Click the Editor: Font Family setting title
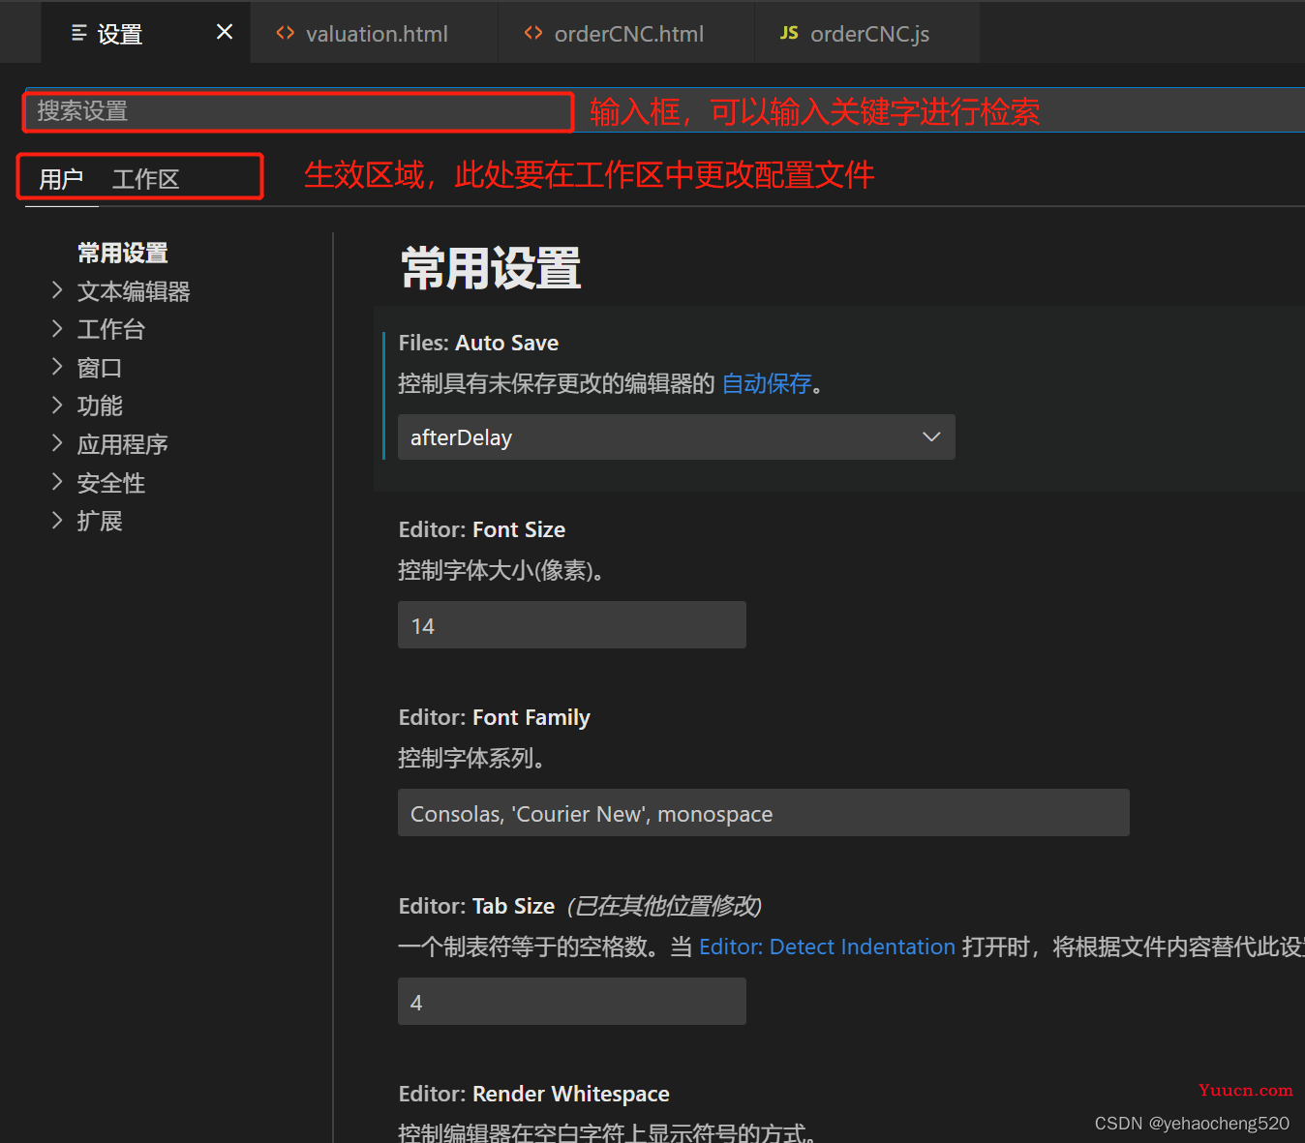 pos(495,717)
